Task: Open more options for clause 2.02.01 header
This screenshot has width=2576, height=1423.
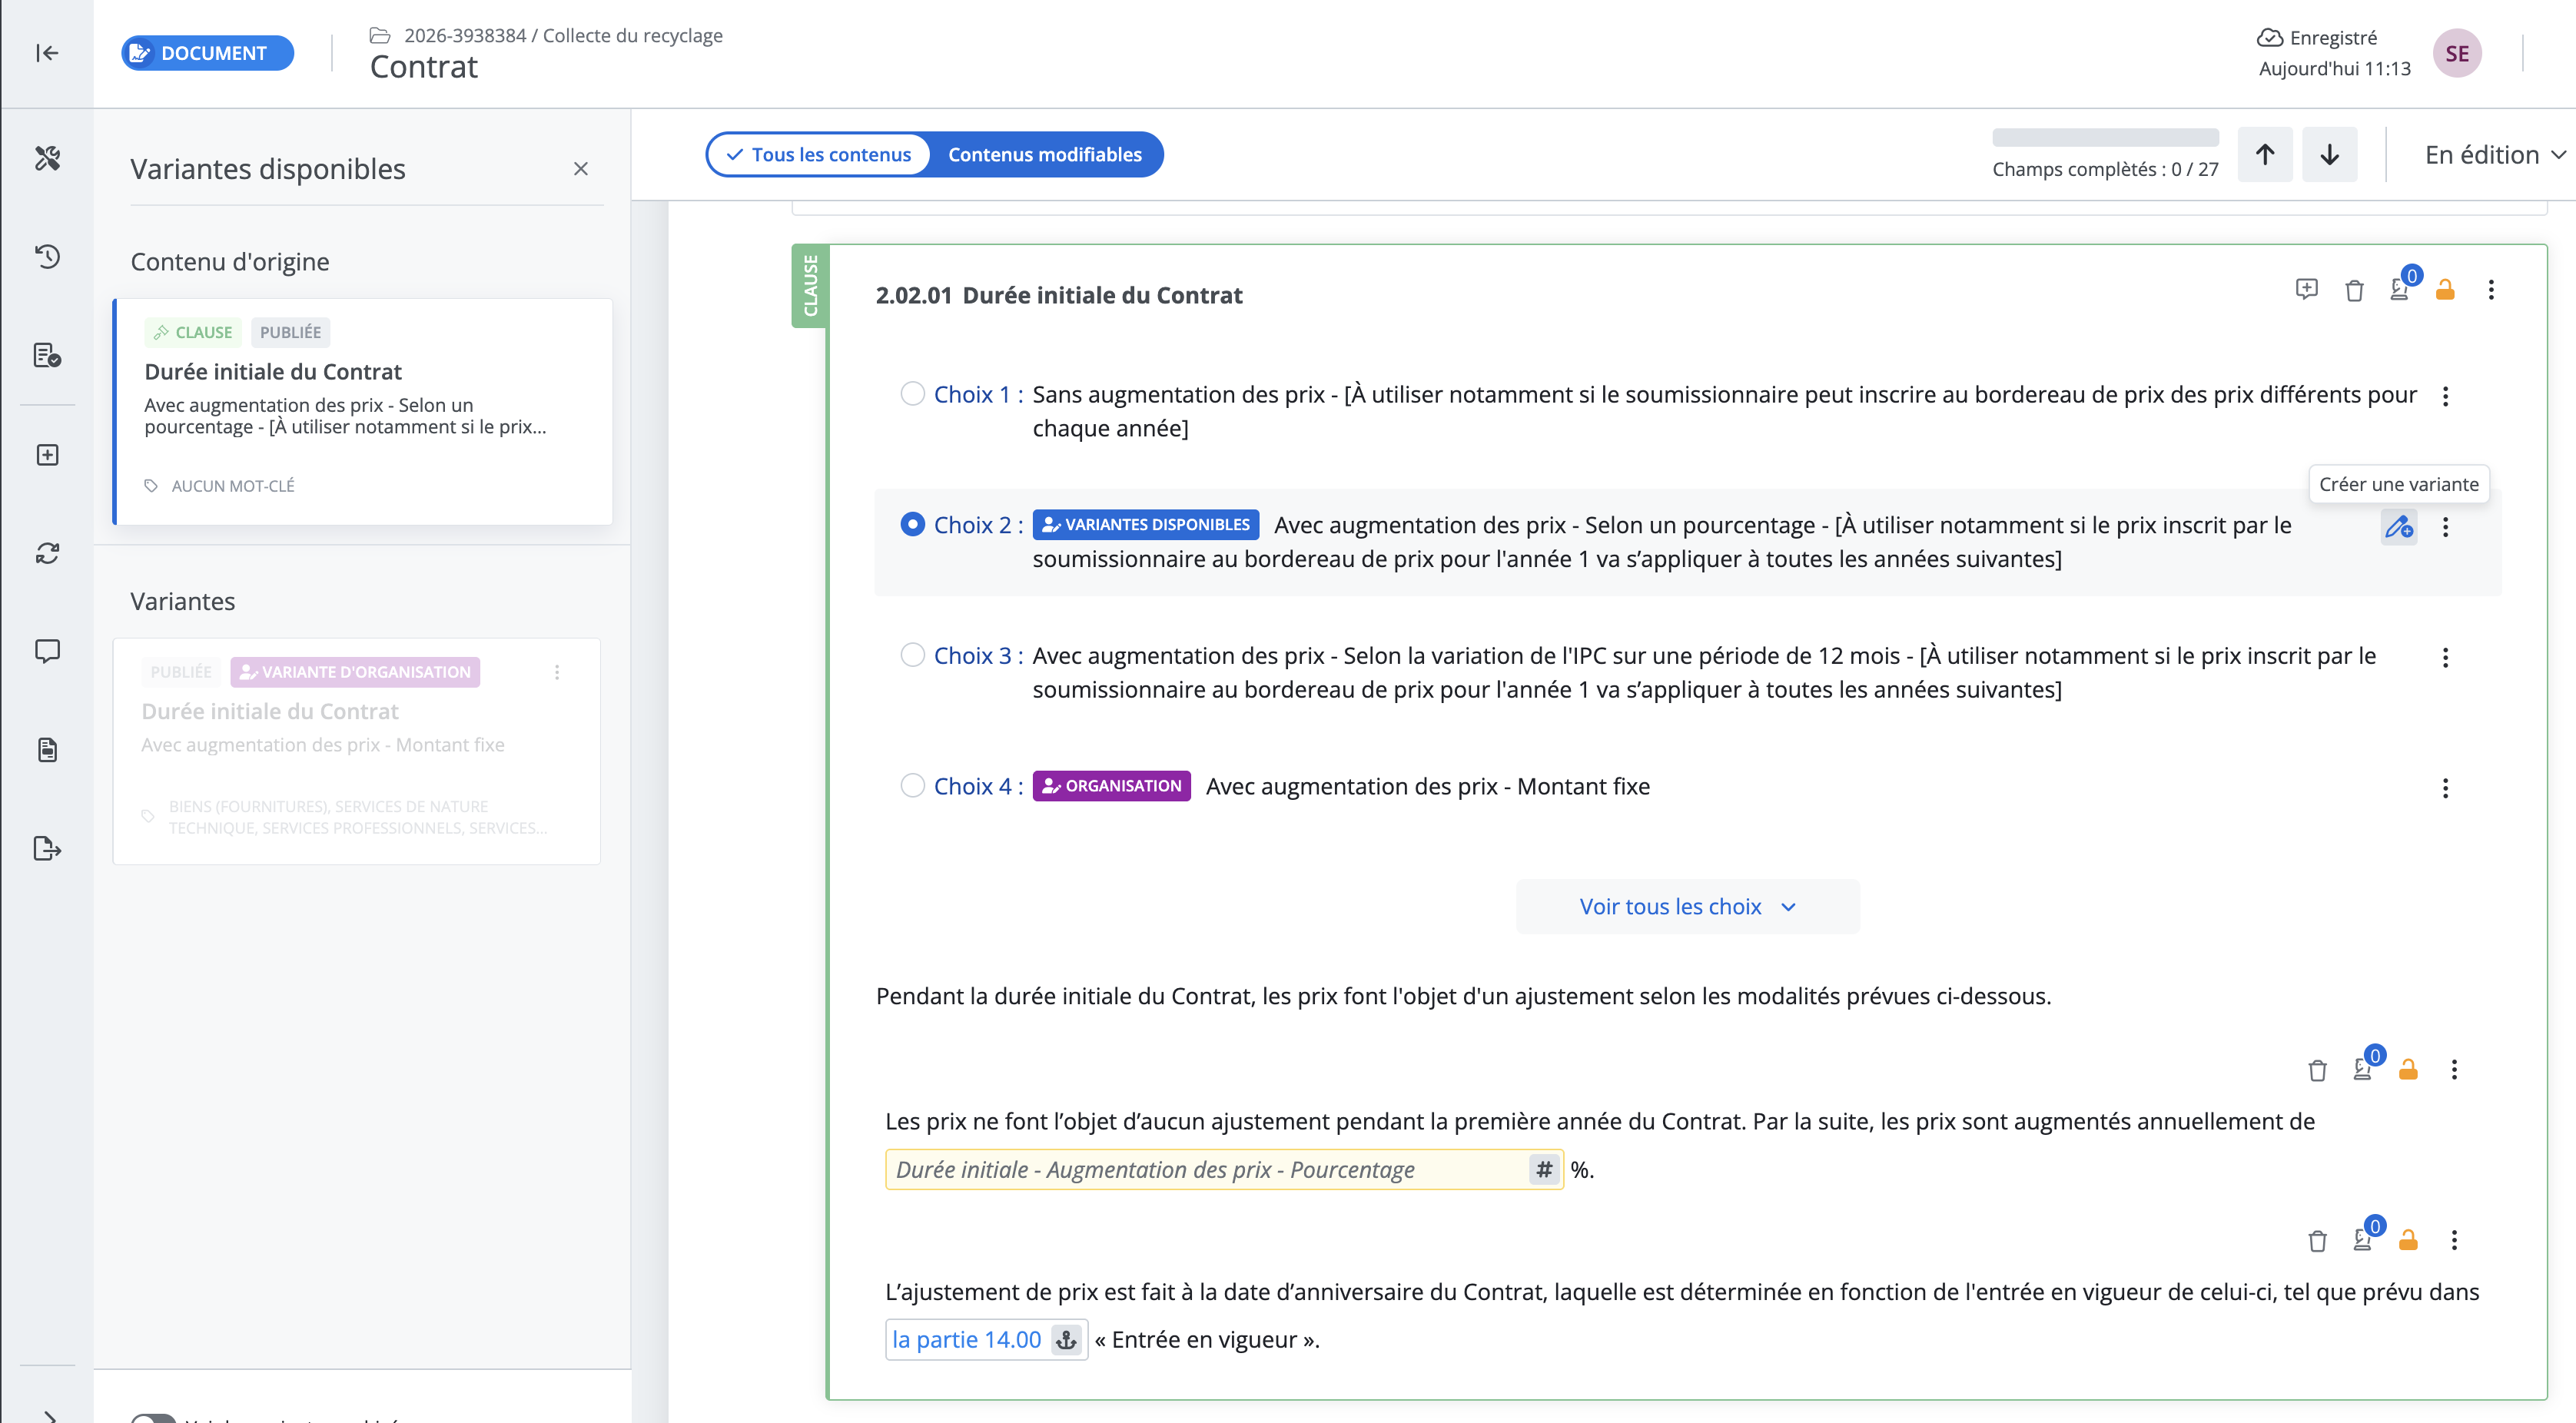Action: (x=2490, y=290)
